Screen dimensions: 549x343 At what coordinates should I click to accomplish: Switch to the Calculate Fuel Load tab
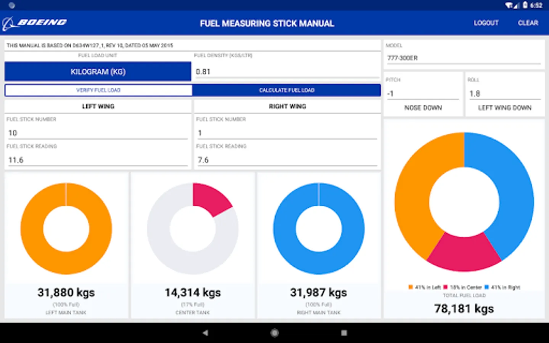pos(287,90)
